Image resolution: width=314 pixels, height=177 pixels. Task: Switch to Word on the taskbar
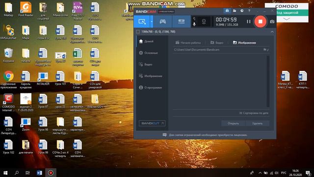pyautogui.click(x=39, y=173)
